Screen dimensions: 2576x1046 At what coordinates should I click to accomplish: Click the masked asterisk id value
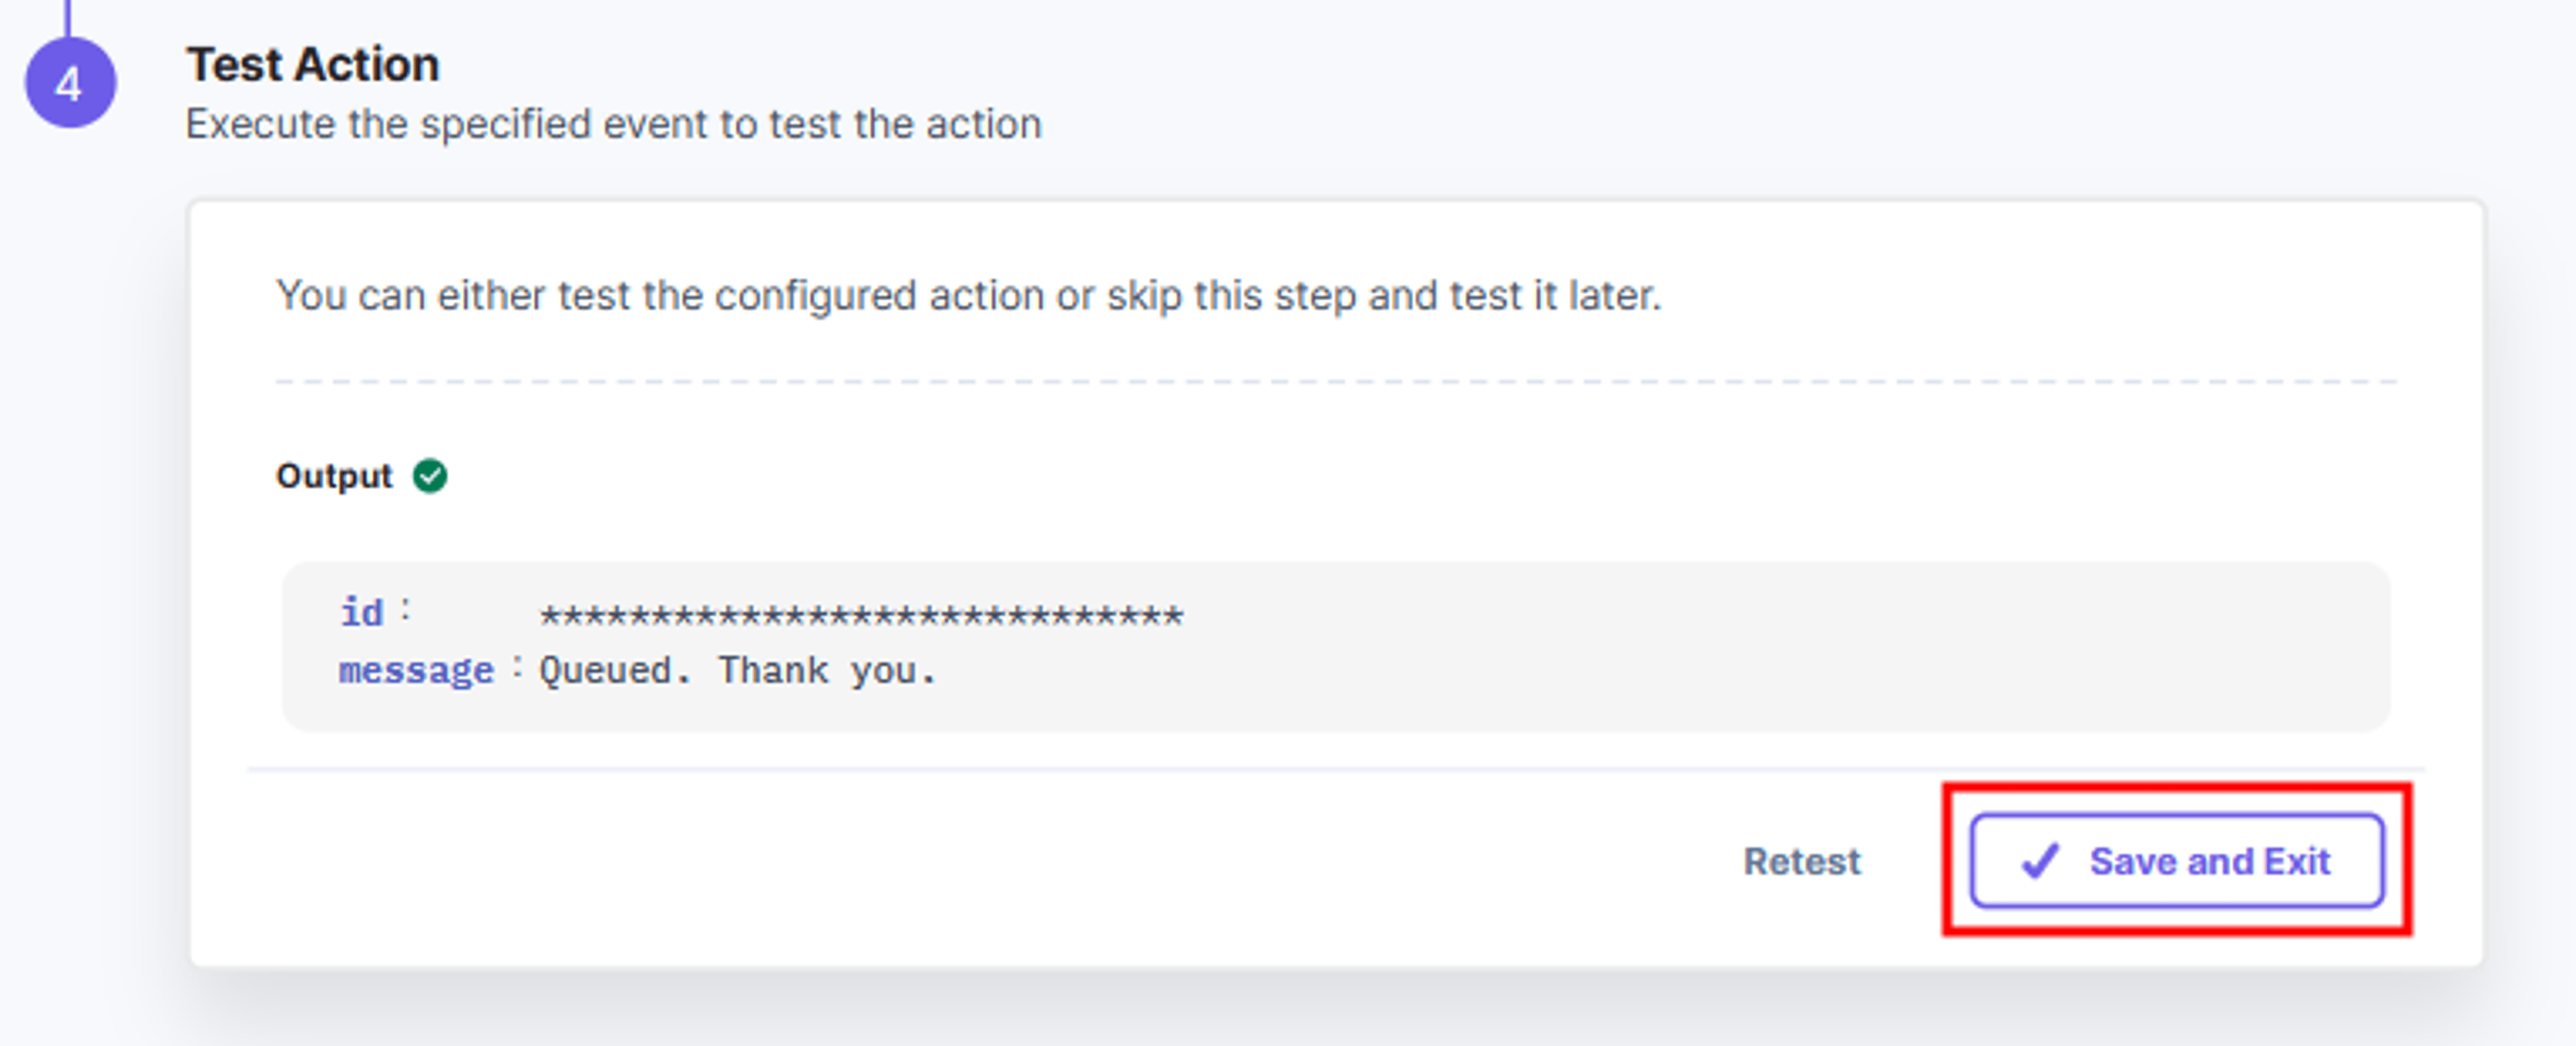tap(861, 615)
